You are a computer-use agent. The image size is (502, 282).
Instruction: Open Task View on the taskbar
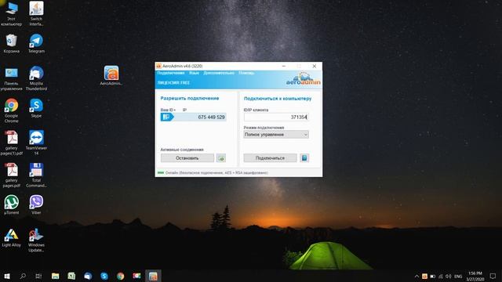[x=38, y=276]
